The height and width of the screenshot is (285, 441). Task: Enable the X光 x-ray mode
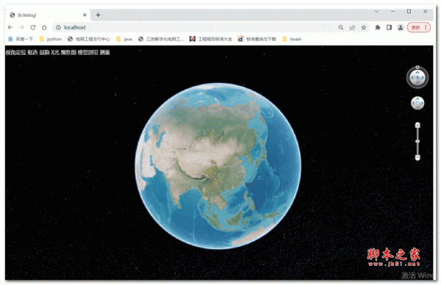[55, 52]
